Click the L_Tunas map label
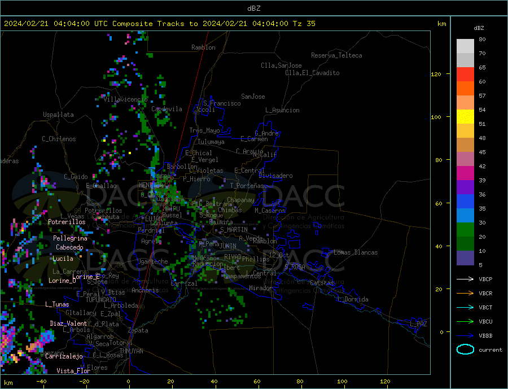The image size is (508, 389). (x=57, y=304)
